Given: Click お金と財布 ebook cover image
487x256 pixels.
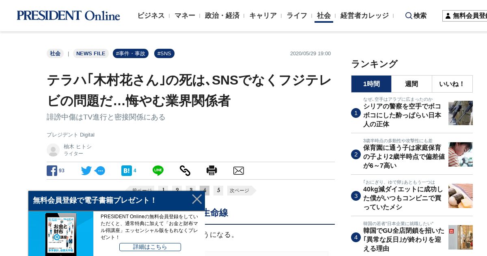Looking at the screenshot, I should pos(61,234).
